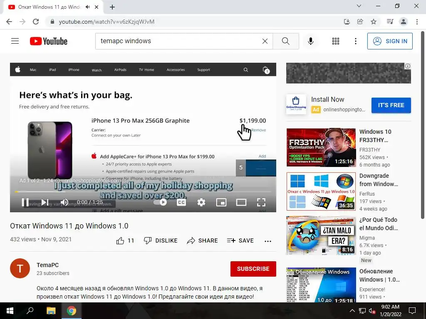Open a new browser tab
The height and width of the screenshot is (319, 426).
[x=112, y=7]
